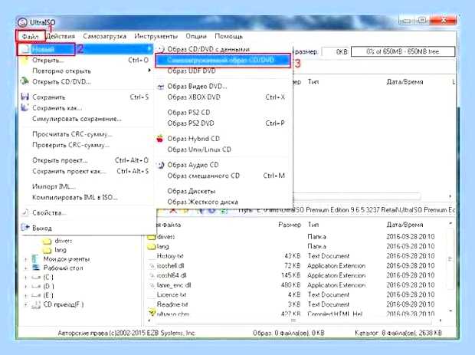
Task: Select Образ Аудио CD entry
Action: tap(223, 165)
